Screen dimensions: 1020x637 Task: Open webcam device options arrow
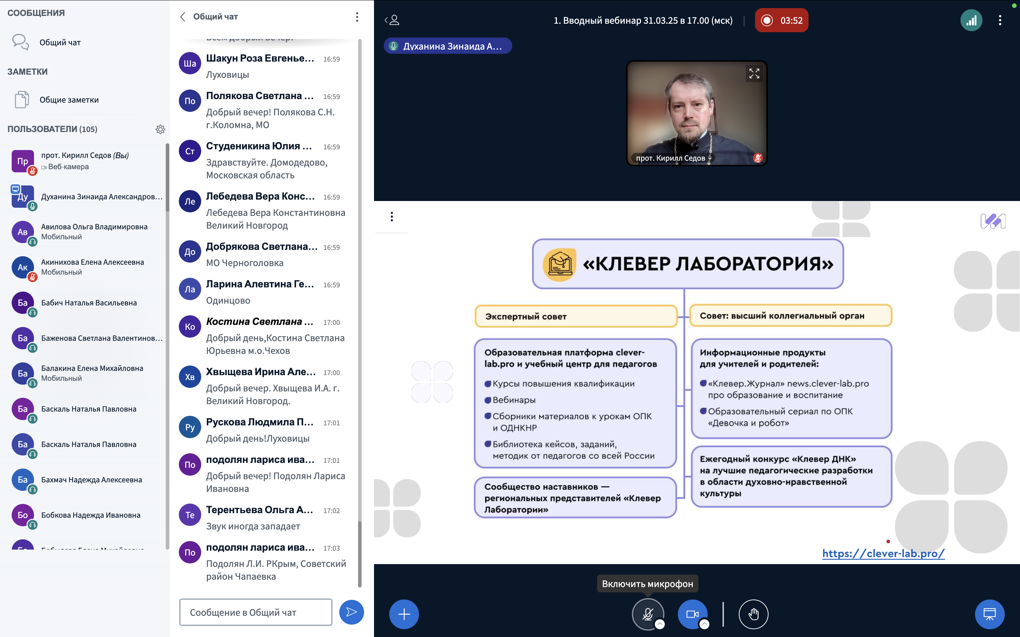click(x=704, y=624)
